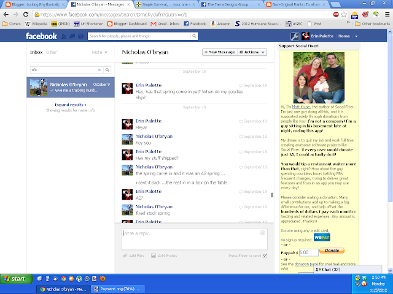Click the PayPal Donate button
Viewport: 393px width, 294px height.
tap(332, 251)
